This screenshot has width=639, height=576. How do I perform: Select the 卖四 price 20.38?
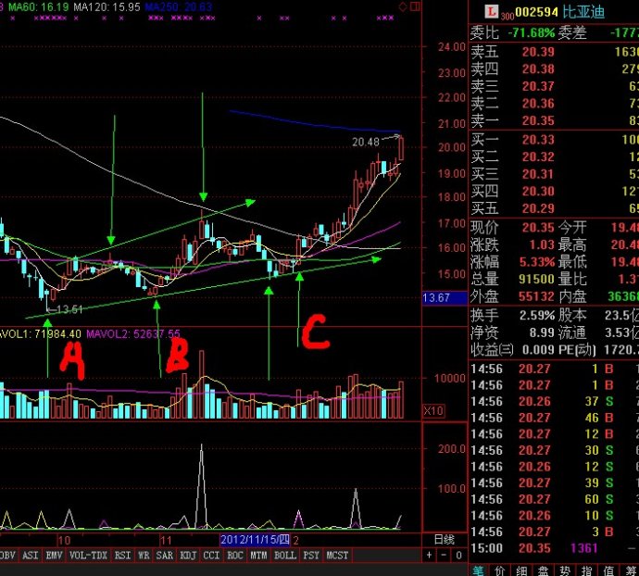[x=538, y=69]
